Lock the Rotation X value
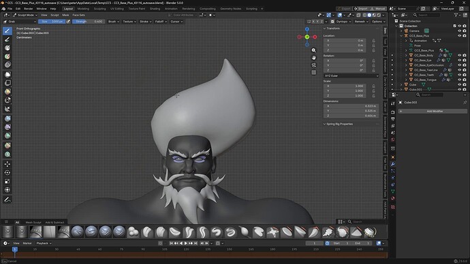This screenshot has height=264, width=470. pyautogui.click(x=373, y=61)
